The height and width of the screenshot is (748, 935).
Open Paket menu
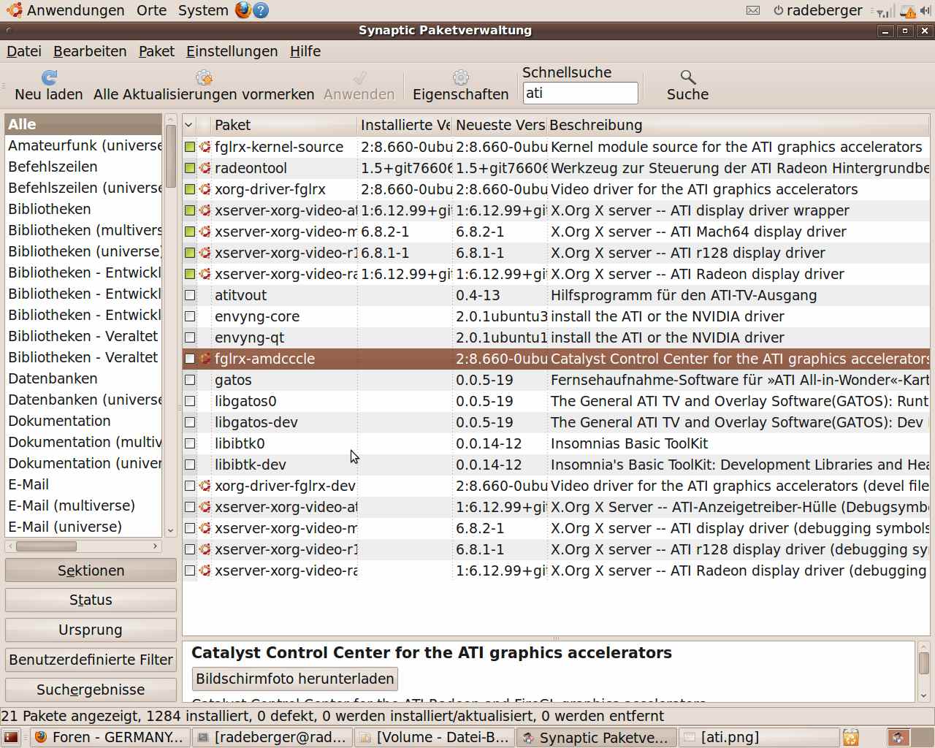pyautogui.click(x=156, y=51)
